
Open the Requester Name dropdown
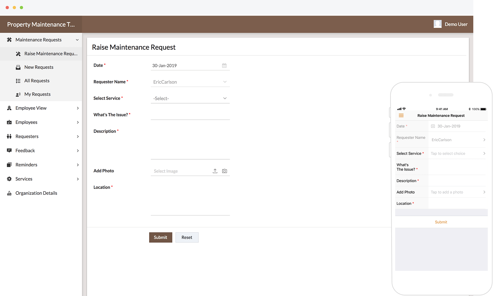point(190,82)
